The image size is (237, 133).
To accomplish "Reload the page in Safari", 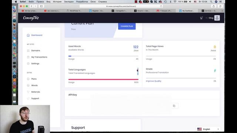I will click(x=161, y=6).
